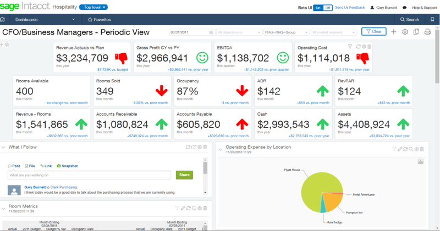Open the bookmark icon beside Search
The width and height of the screenshot is (440, 231).
click(432, 19)
